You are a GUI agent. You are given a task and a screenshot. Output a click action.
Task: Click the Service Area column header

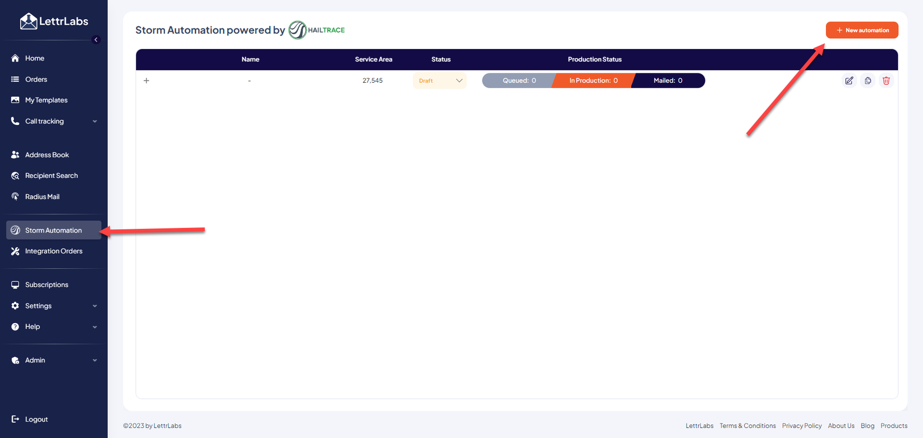[x=374, y=59]
